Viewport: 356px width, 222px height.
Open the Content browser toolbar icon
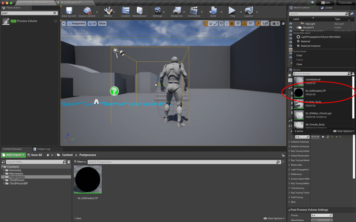click(126, 11)
